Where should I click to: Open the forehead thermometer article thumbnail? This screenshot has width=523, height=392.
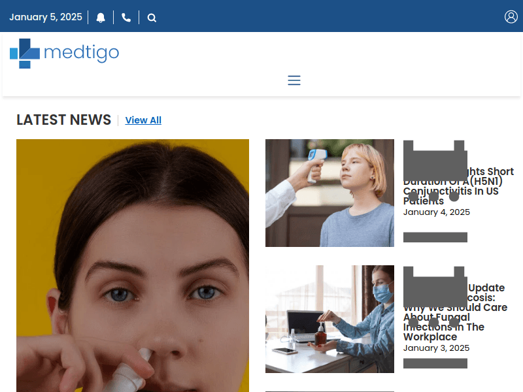[329, 193]
